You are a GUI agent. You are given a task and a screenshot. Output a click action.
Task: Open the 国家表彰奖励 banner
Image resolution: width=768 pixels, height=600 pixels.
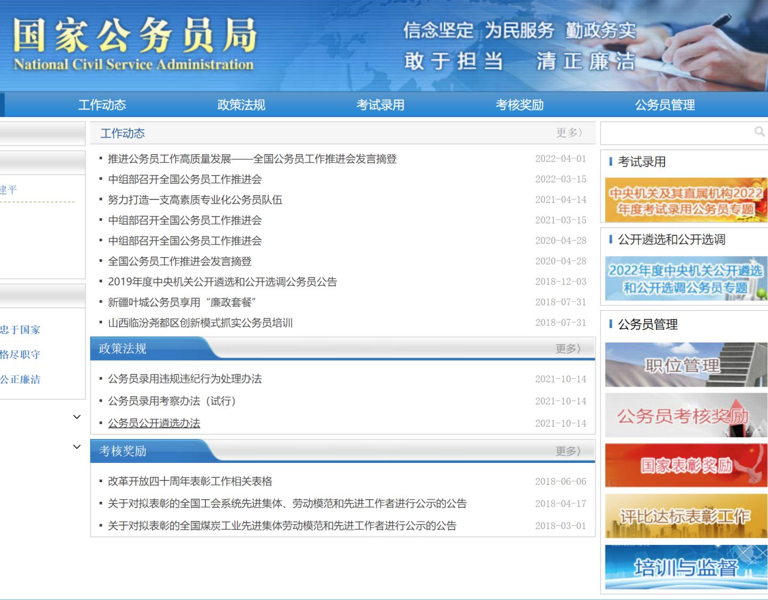coord(686,465)
